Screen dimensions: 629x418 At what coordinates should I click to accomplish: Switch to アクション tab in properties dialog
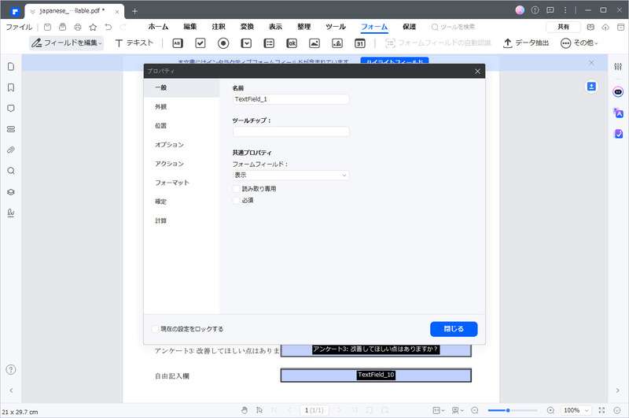182,164
